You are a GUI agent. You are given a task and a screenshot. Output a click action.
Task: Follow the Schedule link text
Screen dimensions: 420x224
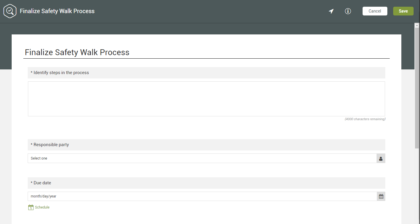pyautogui.click(x=42, y=207)
